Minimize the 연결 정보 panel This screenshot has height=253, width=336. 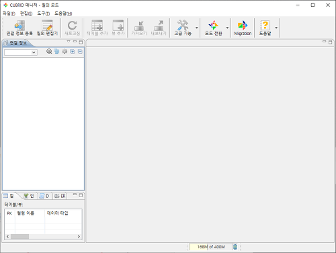tap(75, 42)
